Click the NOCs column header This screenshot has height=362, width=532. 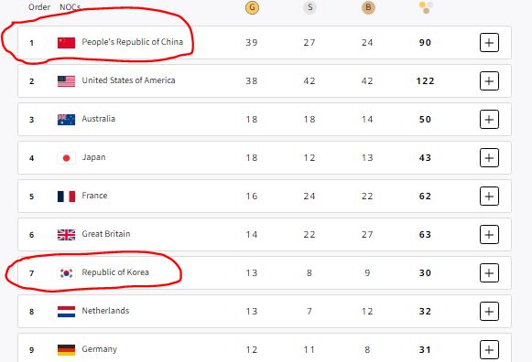coord(70,7)
